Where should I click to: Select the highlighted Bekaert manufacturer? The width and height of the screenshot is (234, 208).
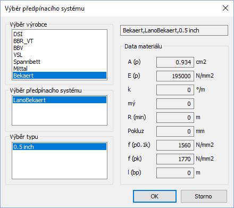coord(60,76)
